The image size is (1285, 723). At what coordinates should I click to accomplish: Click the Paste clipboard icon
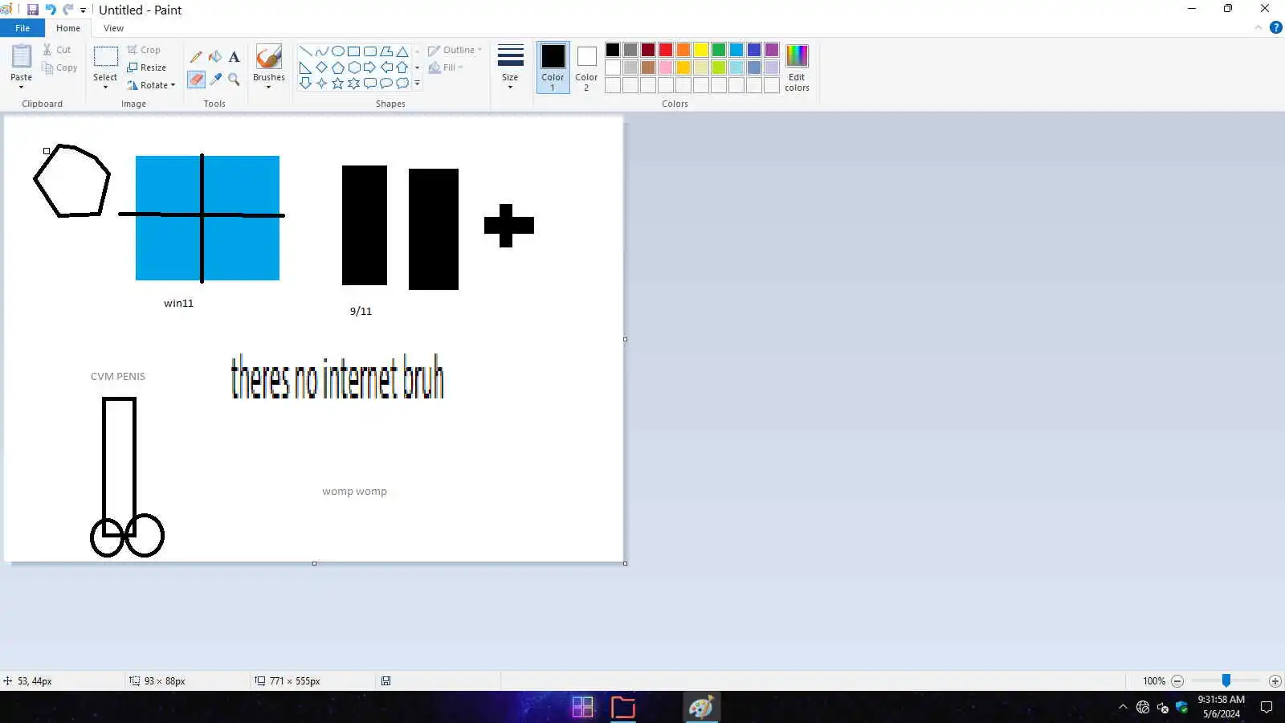click(22, 56)
